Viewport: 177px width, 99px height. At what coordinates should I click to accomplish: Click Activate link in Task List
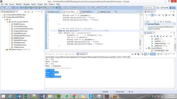pyautogui.click(x=168, y=21)
